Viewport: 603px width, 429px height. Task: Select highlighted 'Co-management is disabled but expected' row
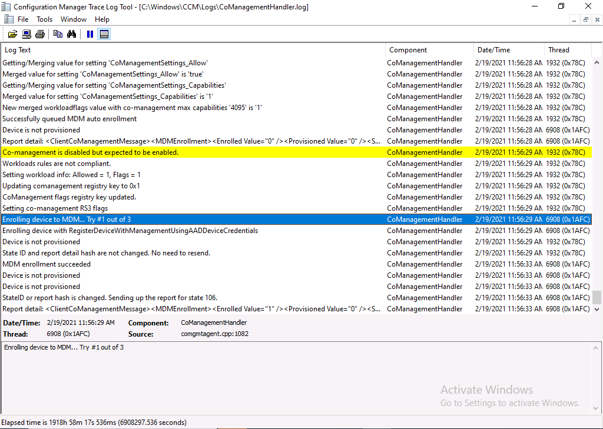(296, 152)
